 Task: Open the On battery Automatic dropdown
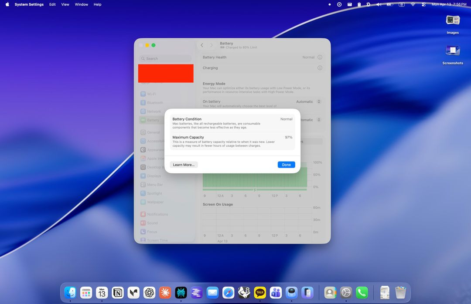308,102
